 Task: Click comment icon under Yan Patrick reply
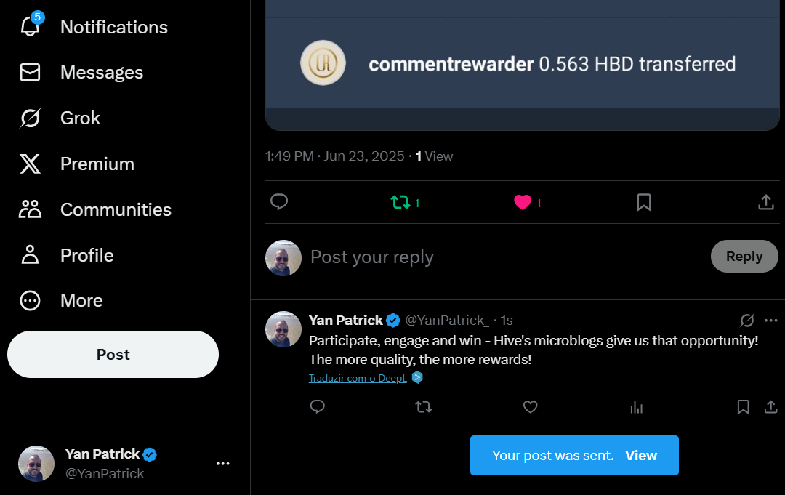[x=318, y=406]
